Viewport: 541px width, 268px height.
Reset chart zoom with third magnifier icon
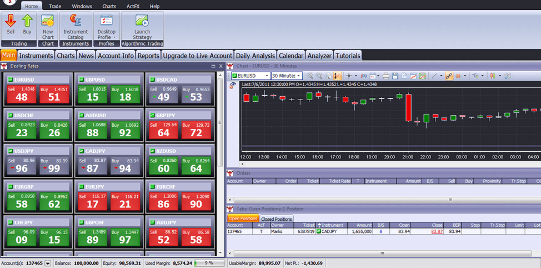(328, 76)
